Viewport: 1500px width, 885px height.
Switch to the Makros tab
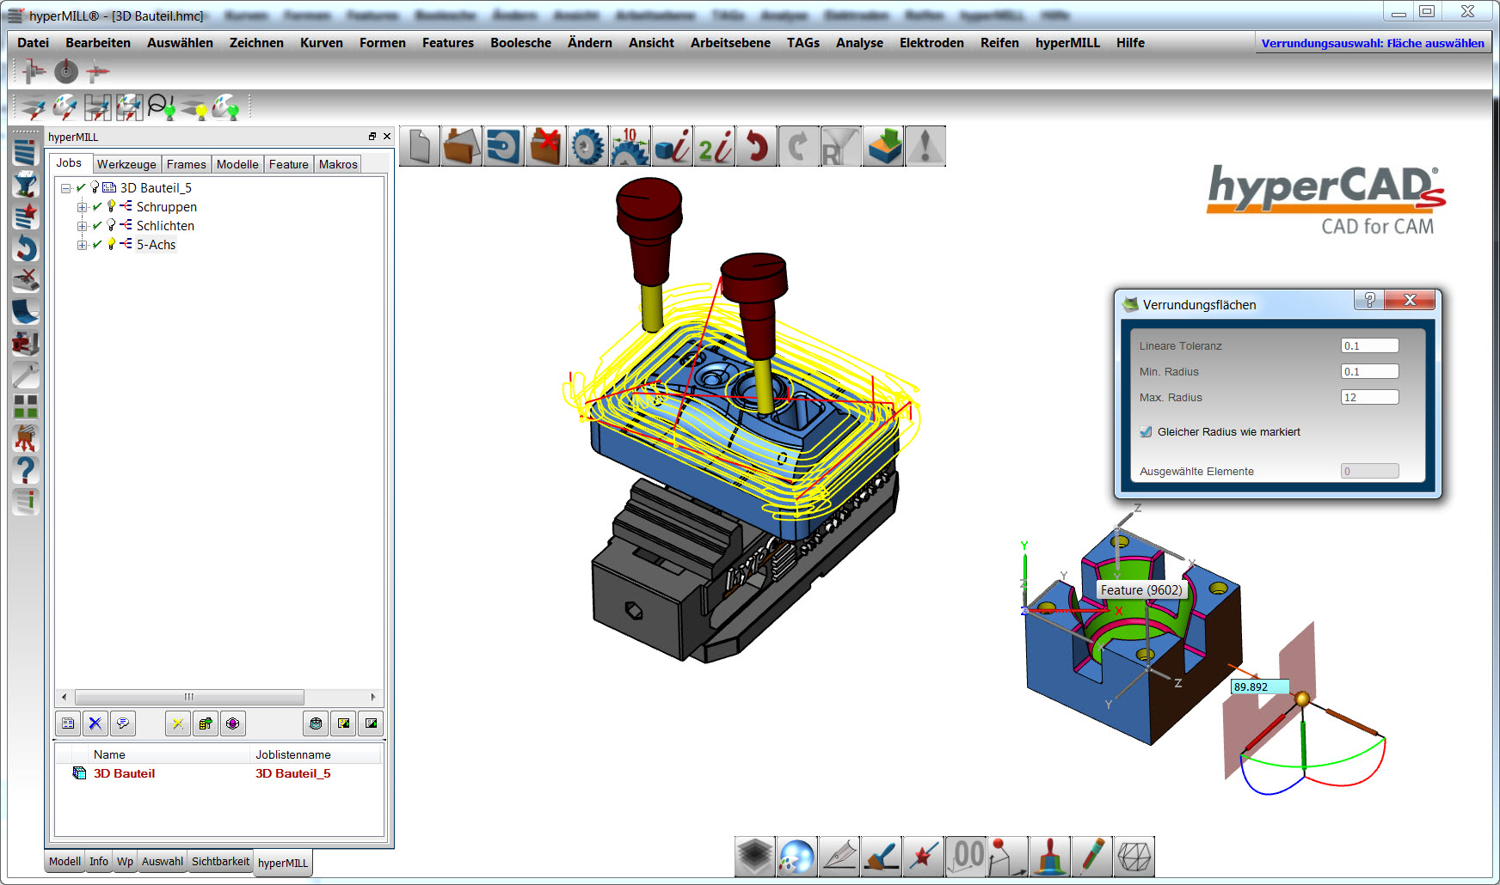(338, 164)
